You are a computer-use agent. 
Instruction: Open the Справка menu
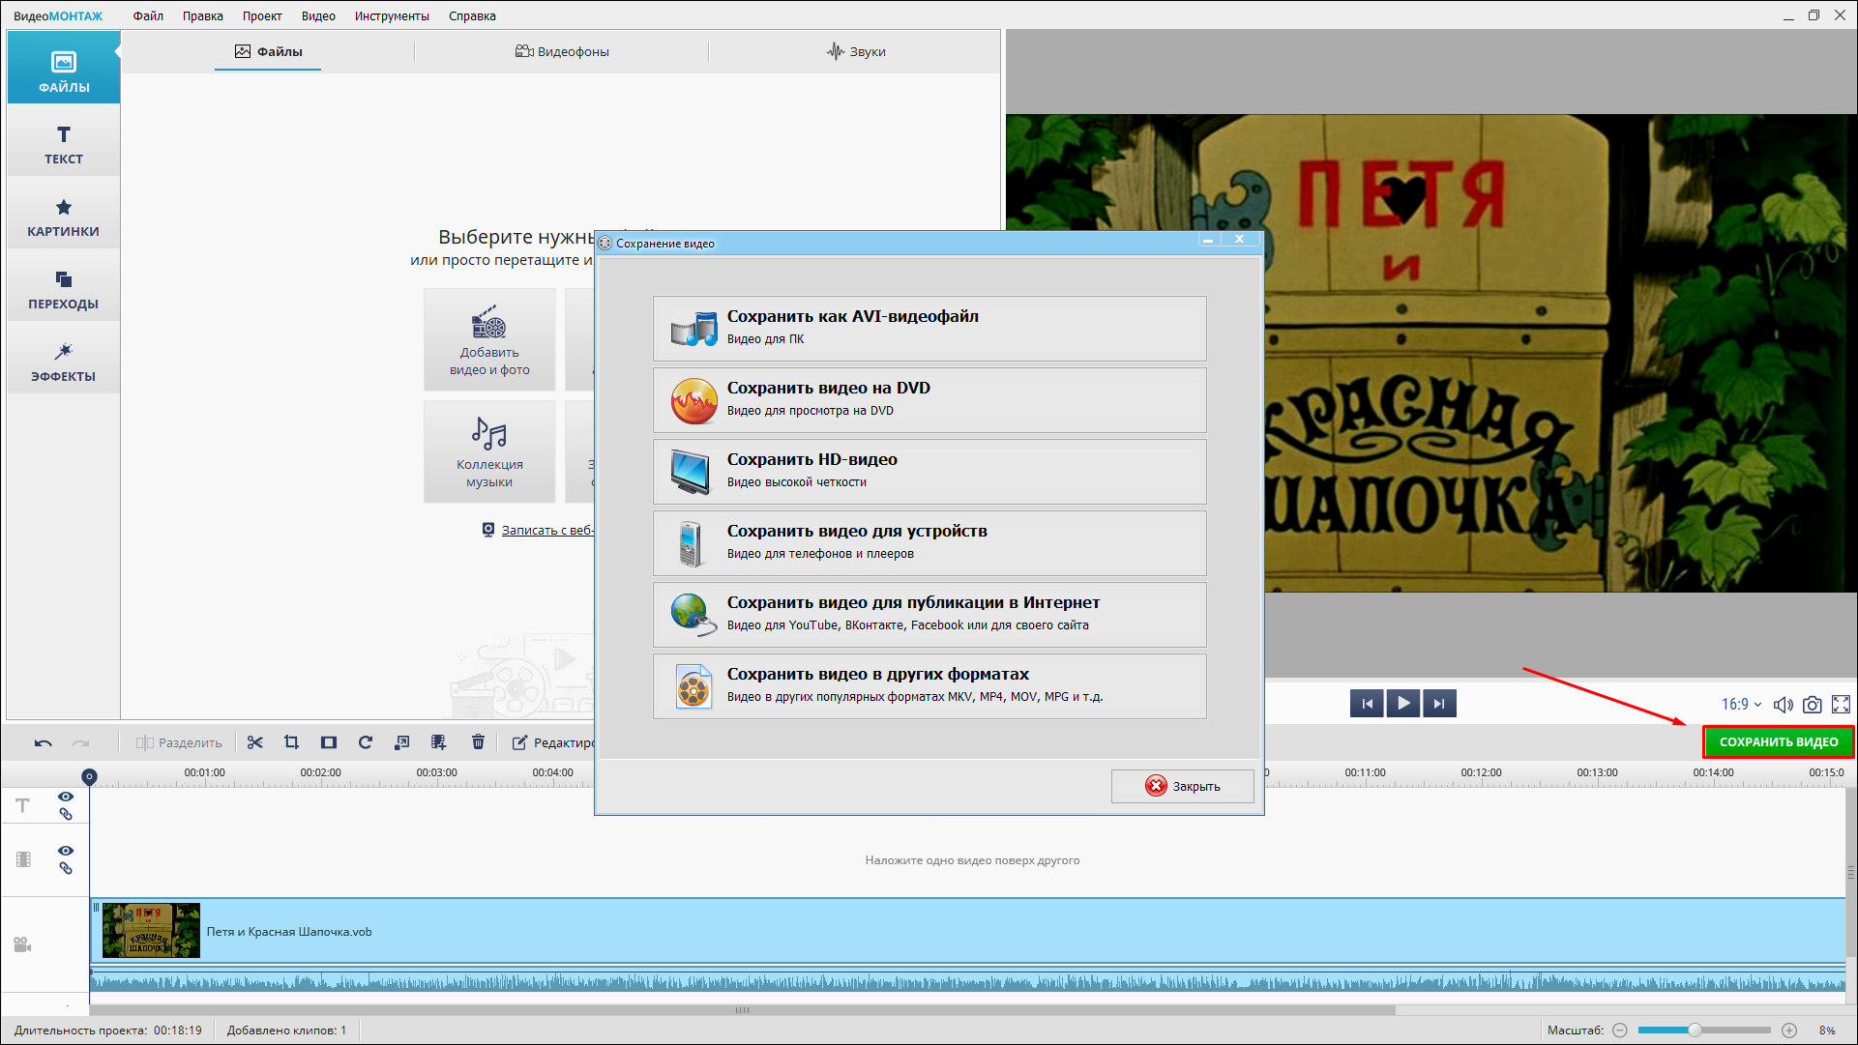click(472, 15)
